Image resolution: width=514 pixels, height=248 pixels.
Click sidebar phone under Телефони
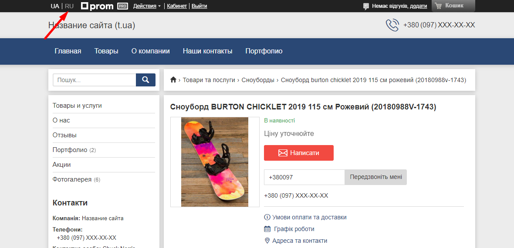click(x=87, y=238)
